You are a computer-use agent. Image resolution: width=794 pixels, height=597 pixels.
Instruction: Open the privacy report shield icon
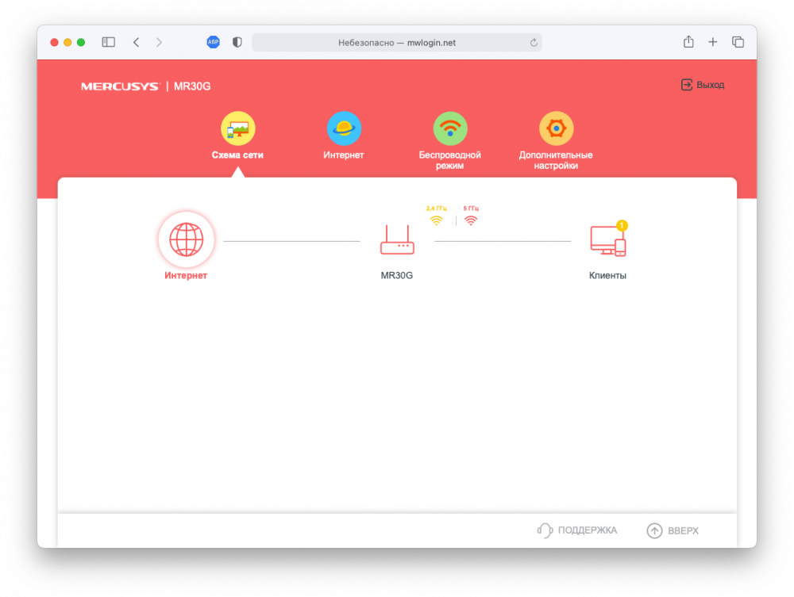(237, 42)
